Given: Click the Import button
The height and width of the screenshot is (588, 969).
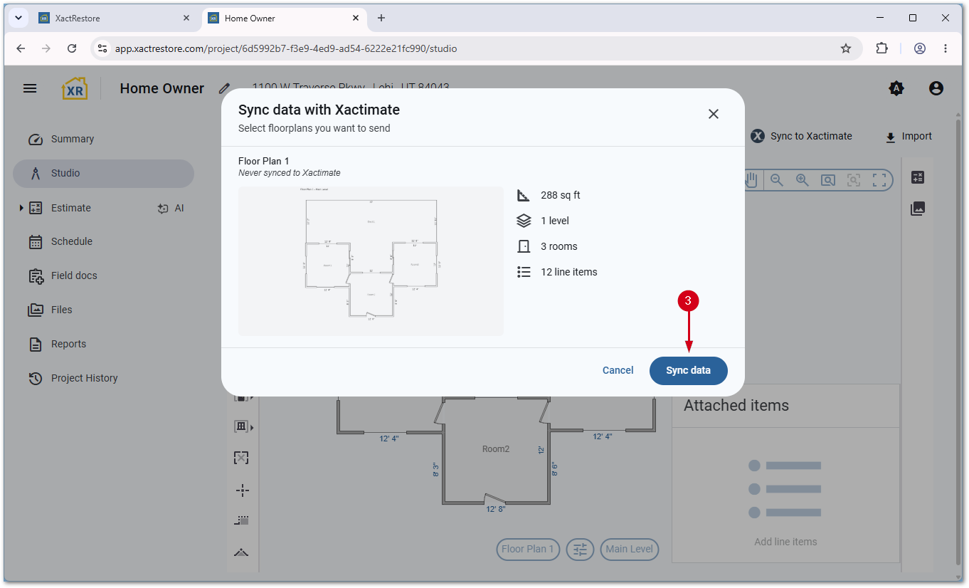Looking at the screenshot, I should [x=909, y=136].
